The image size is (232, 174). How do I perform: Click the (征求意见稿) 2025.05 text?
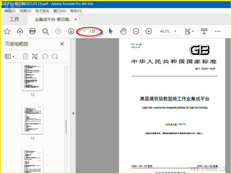tap(175, 124)
